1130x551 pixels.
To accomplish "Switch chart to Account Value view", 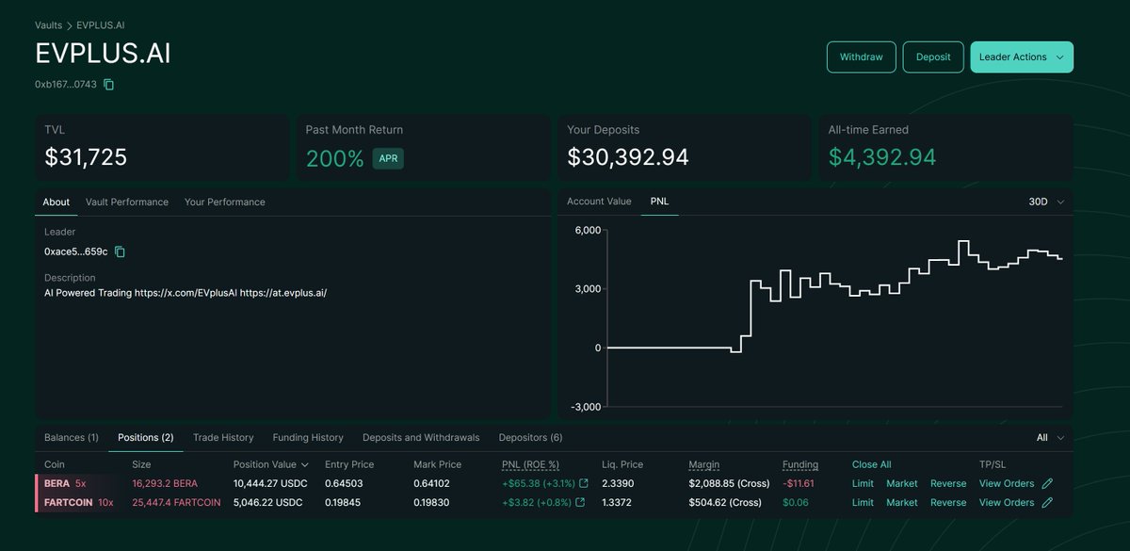I will tap(599, 201).
